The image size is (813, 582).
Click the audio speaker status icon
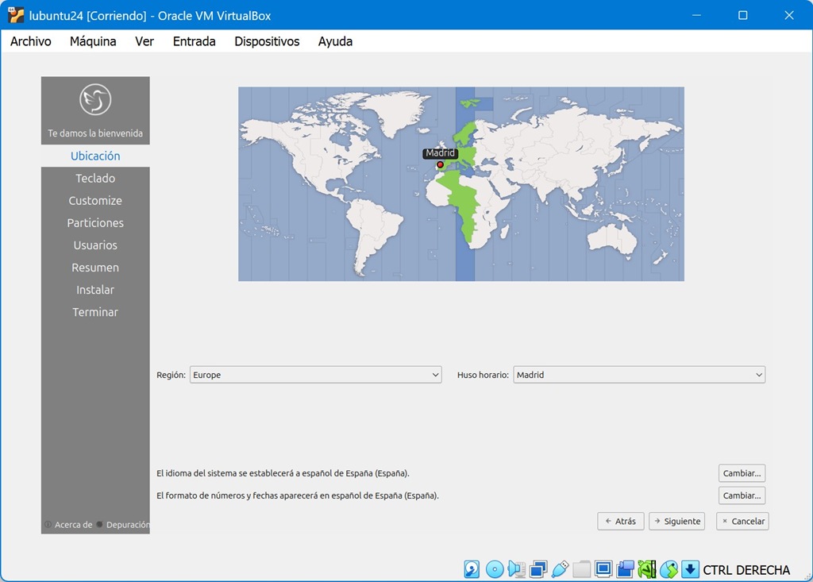tap(516, 569)
